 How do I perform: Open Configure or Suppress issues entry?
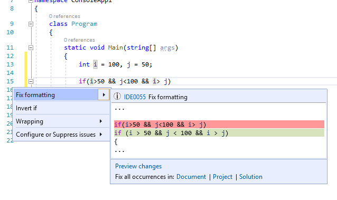pyautogui.click(x=61, y=135)
